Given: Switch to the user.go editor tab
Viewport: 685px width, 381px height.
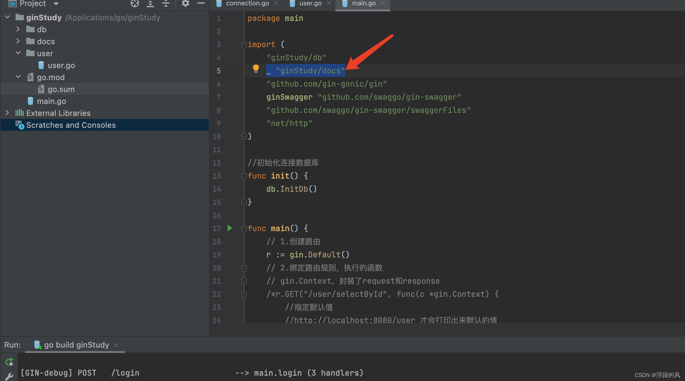Looking at the screenshot, I should point(311,4).
